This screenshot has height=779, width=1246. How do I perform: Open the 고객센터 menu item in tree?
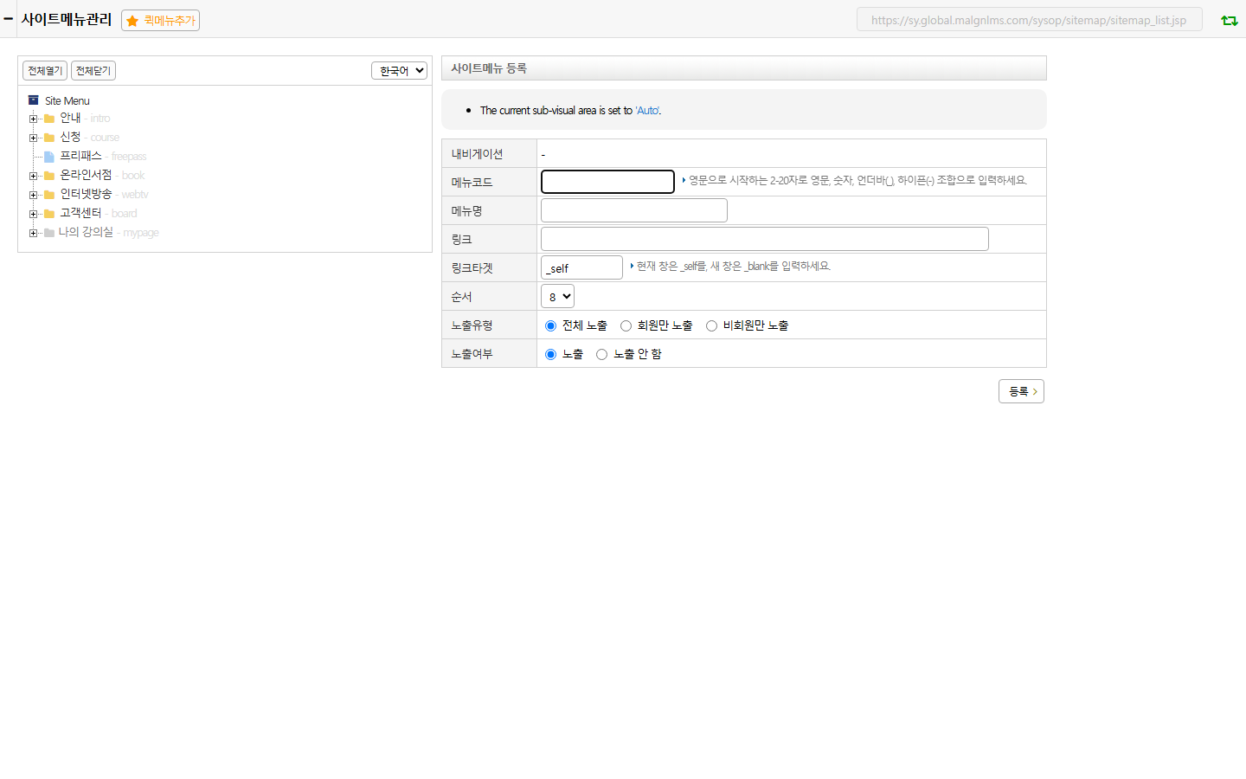point(80,213)
